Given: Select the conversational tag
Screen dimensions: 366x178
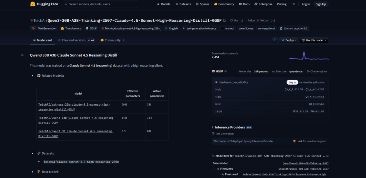Looking at the screenshot, I should click(x=267, y=29).
